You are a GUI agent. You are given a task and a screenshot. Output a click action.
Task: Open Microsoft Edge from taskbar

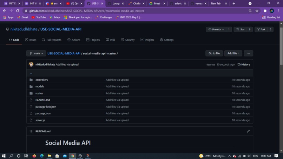(42, 156)
